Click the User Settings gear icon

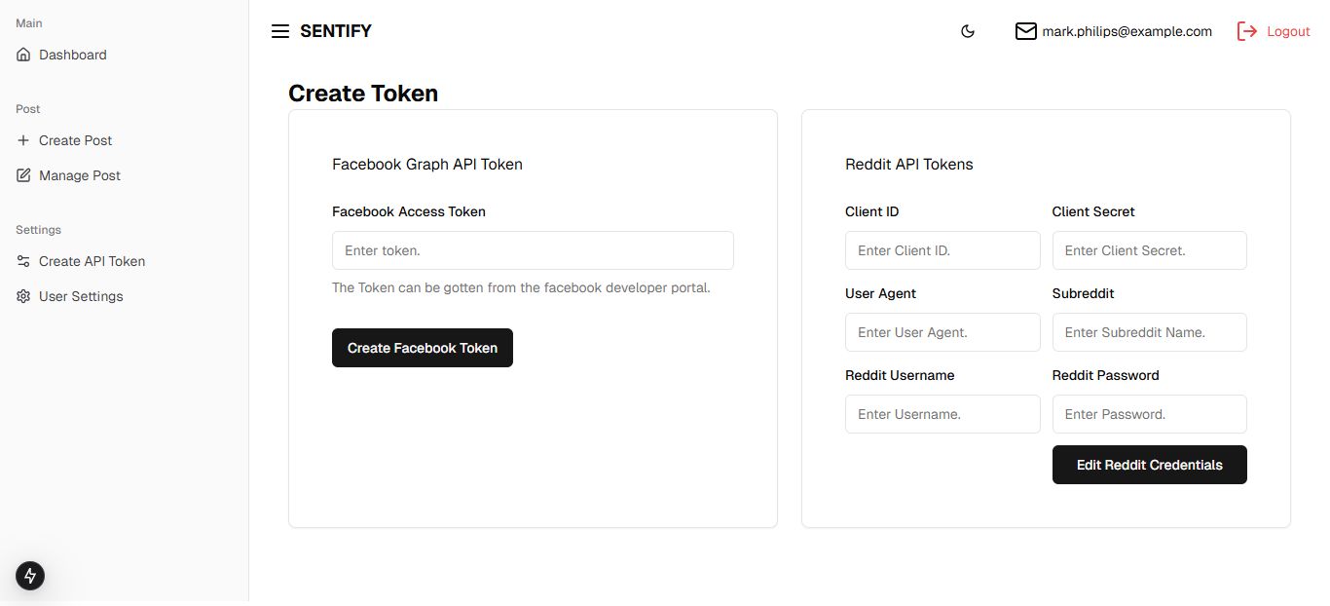23,296
